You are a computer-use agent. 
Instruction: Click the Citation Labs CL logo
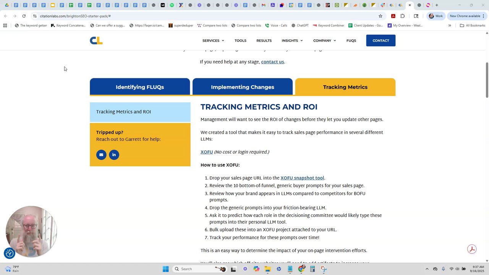(x=96, y=40)
